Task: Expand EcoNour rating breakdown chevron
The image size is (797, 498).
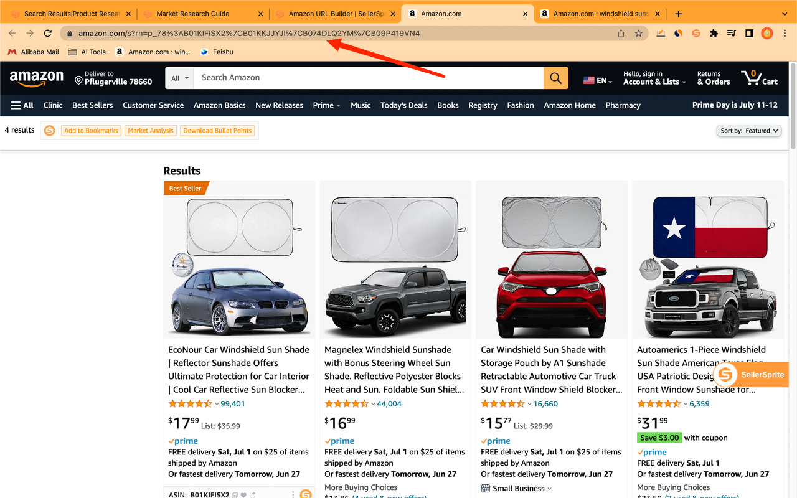Action: click(217, 404)
